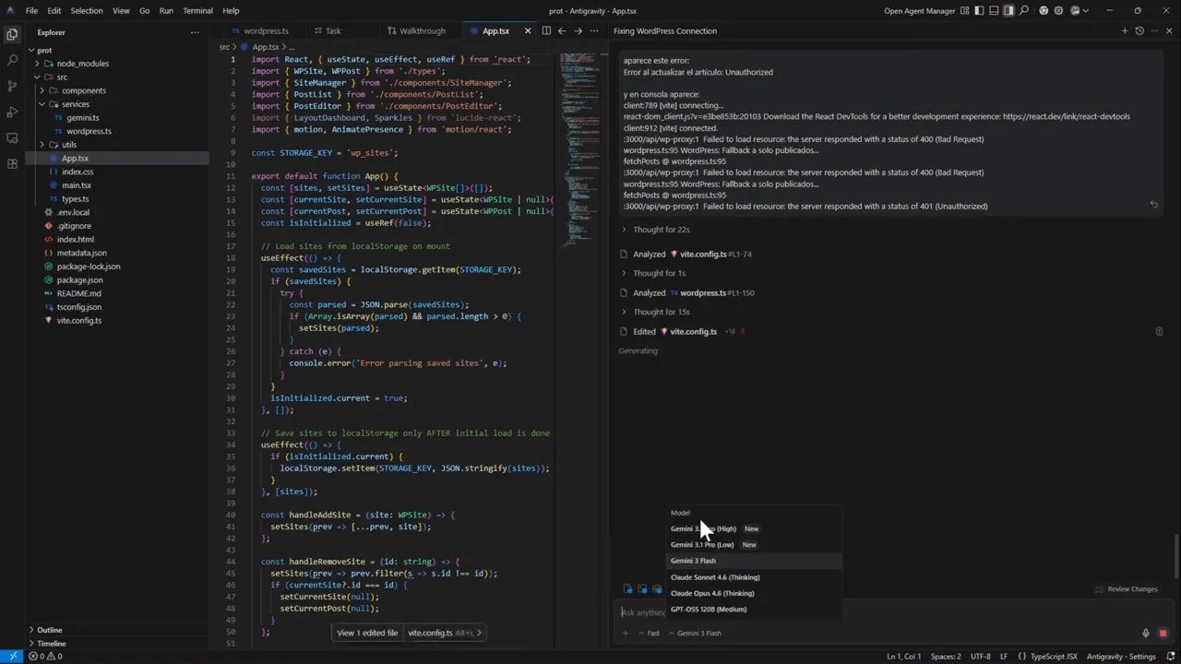This screenshot has width=1181, height=664.
Task: Open the Run and Debug view
Action: coord(12,110)
